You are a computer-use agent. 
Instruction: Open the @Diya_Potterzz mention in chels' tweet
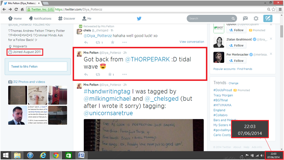98,36
